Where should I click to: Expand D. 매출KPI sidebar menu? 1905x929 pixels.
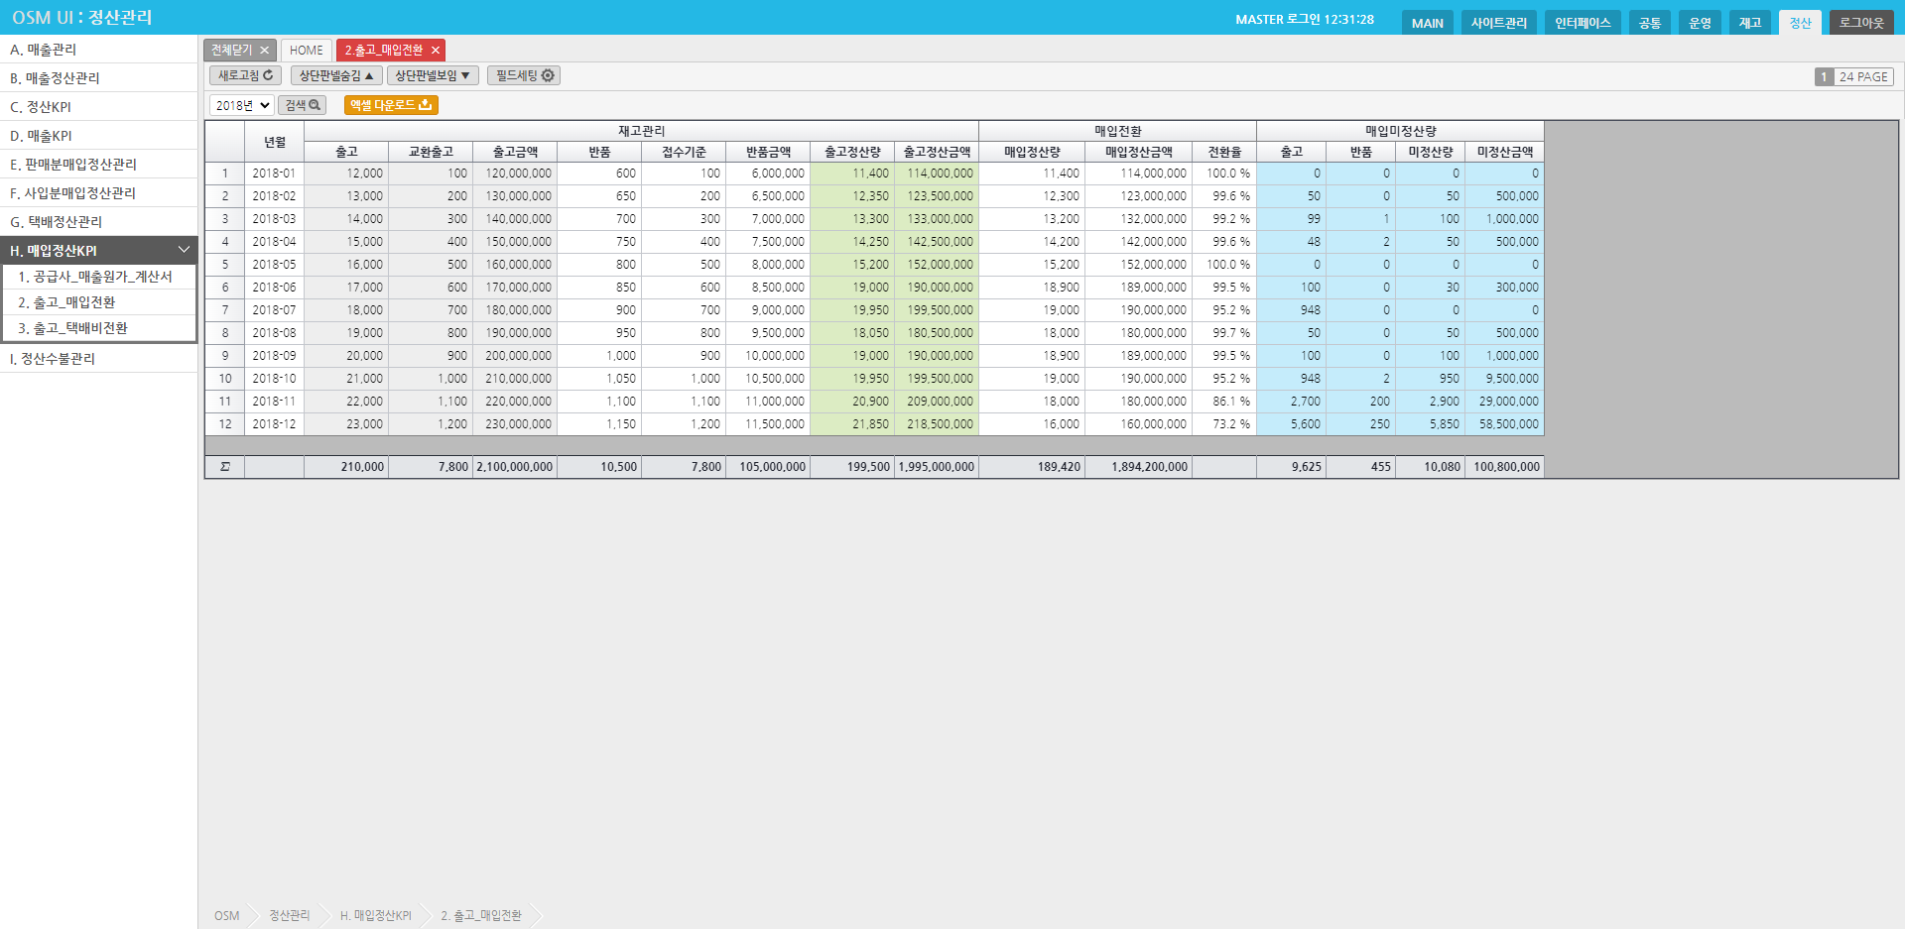coord(99,136)
